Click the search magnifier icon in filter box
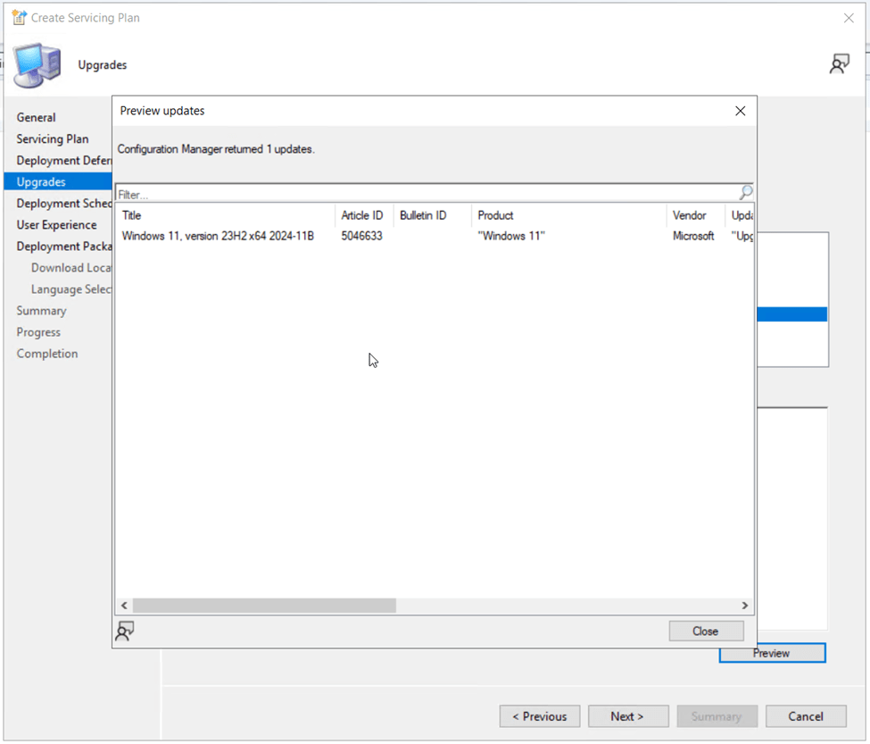870x744 pixels. point(746,193)
